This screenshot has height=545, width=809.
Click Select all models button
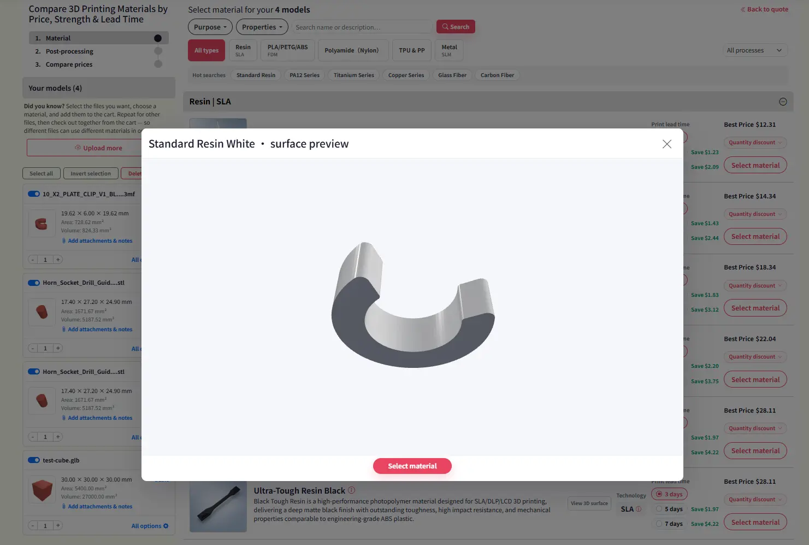click(x=42, y=174)
